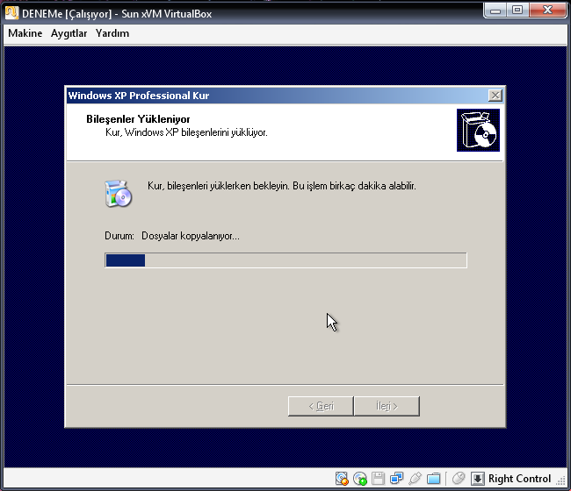571x491 pixels.
Task: Open the shared folders status icon
Action: click(x=433, y=479)
